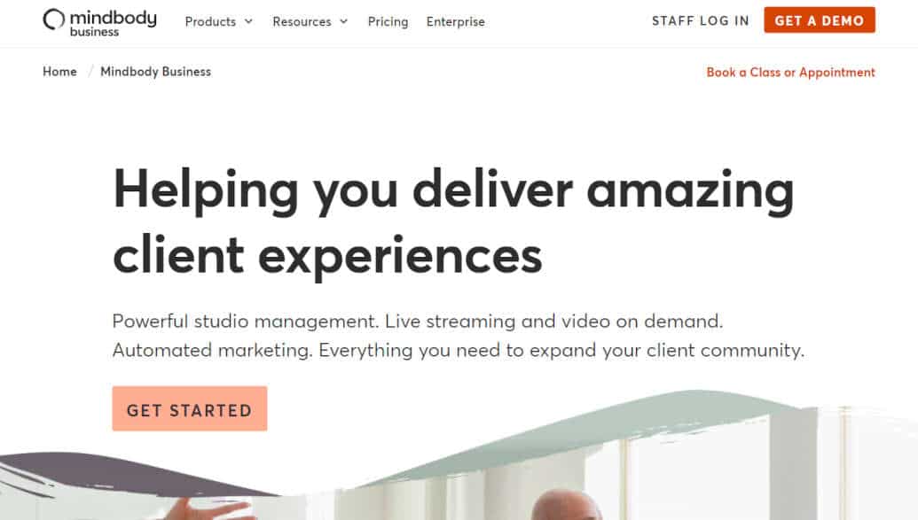Click the GET STARTED button
918x520 pixels.
point(190,409)
